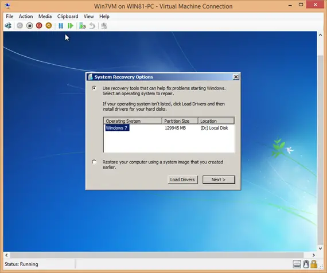This screenshot has height=273, width=327.
Task: Click the keyboard status icon
Action: (x=297, y=264)
